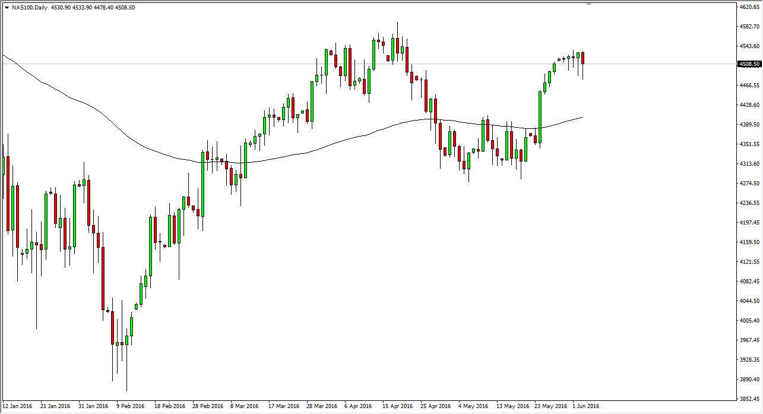Click the 3967.45 price axis label
The image size is (763, 414).
[x=749, y=340]
